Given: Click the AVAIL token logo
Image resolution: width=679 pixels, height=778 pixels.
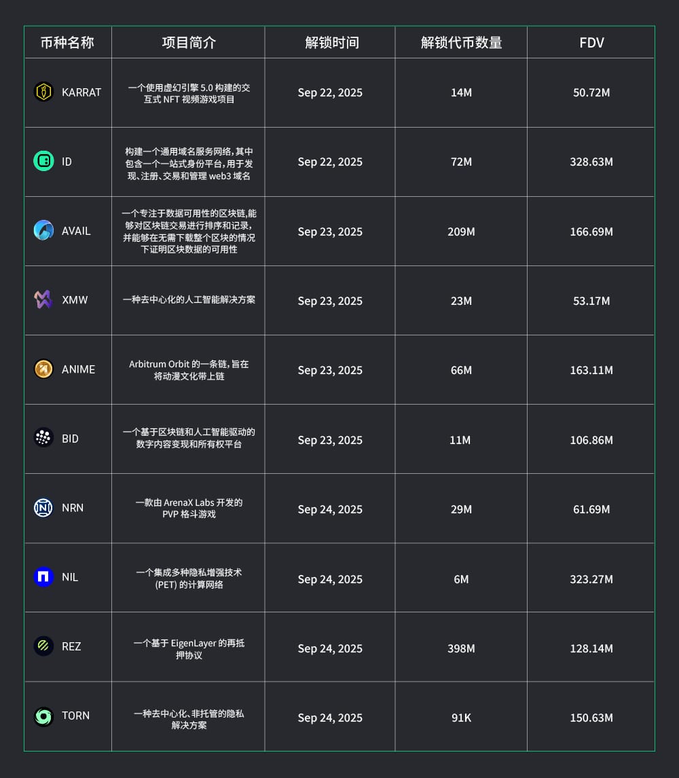Looking at the screenshot, I should click(x=43, y=230).
